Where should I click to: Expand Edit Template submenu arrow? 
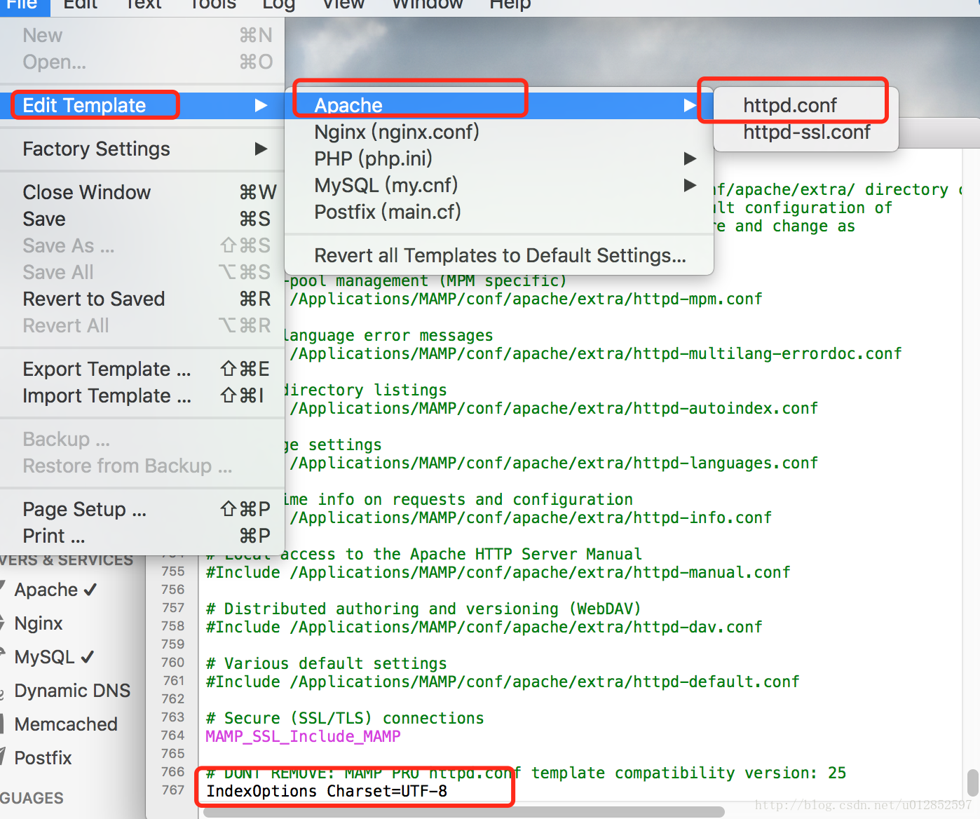click(x=261, y=105)
